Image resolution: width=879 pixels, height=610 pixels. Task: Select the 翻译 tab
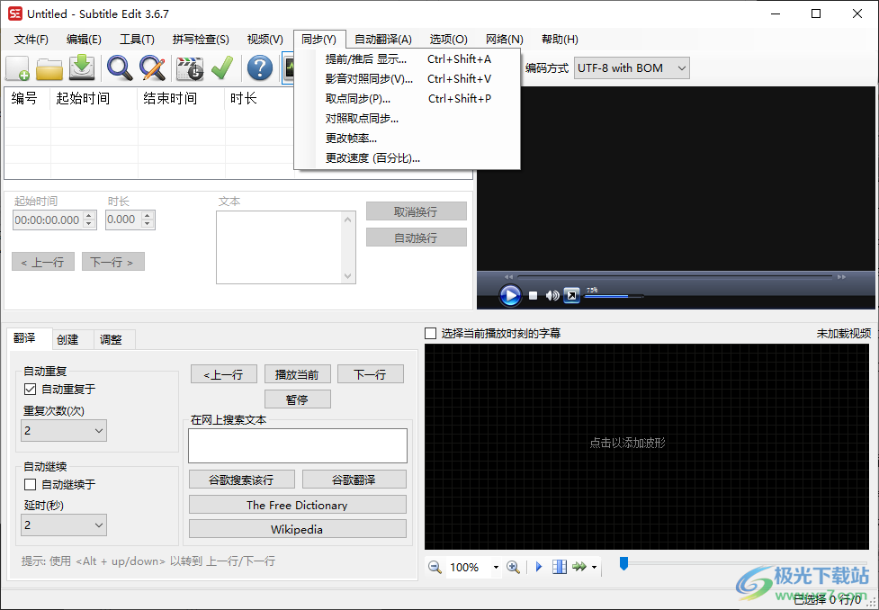pyautogui.click(x=24, y=338)
